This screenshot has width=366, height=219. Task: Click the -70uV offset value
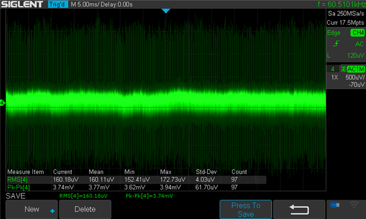click(x=357, y=85)
